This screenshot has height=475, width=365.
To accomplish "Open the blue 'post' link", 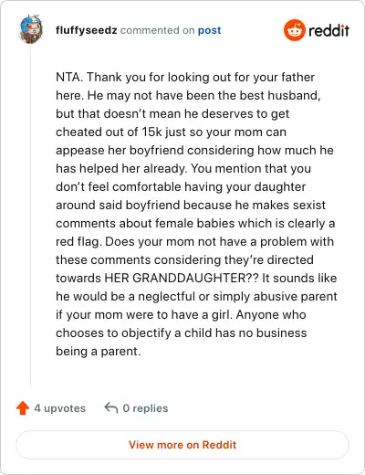I will click(x=210, y=30).
